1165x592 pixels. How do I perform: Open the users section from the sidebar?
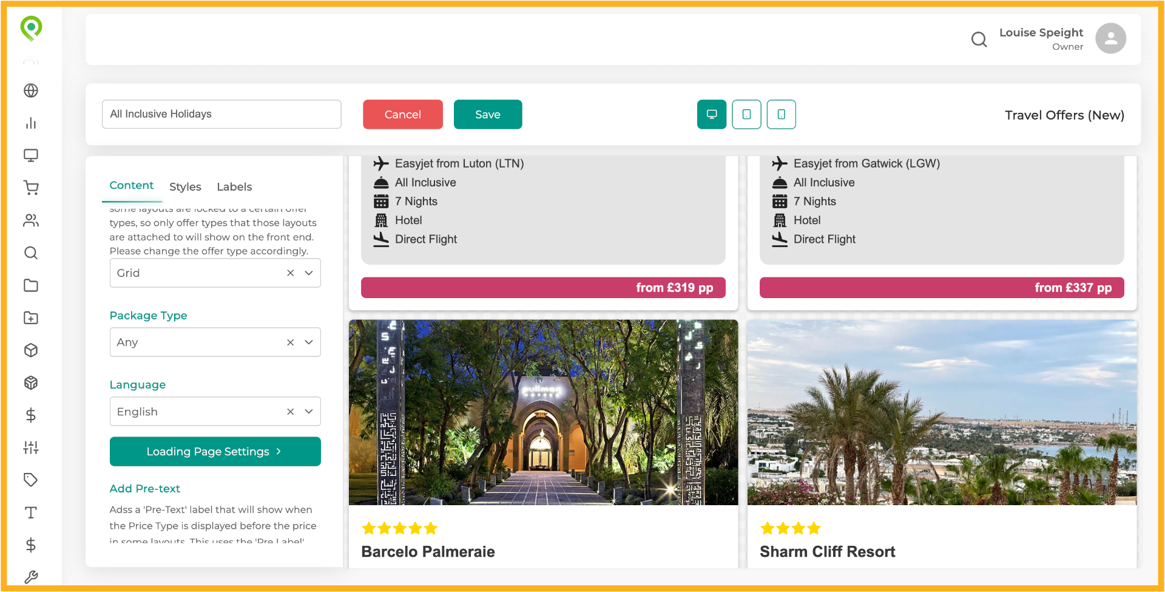pyautogui.click(x=31, y=220)
